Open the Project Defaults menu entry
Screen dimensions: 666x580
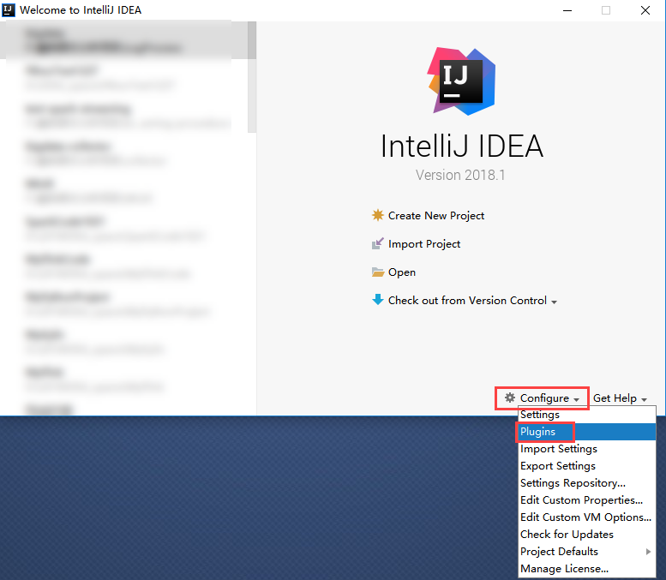pyautogui.click(x=587, y=552)
